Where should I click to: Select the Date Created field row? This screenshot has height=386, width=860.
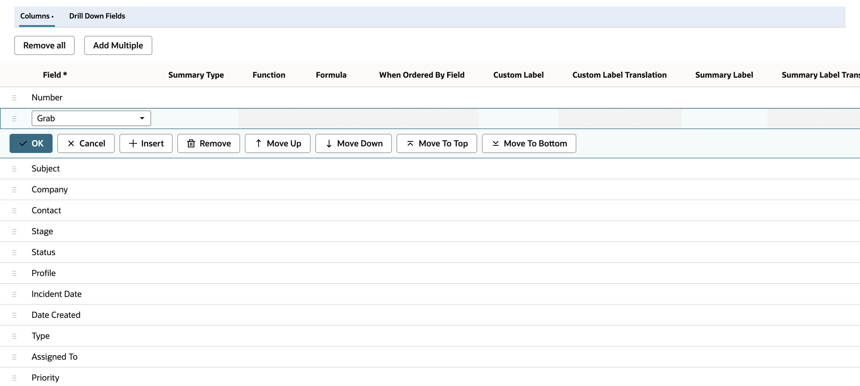point(430,315)
